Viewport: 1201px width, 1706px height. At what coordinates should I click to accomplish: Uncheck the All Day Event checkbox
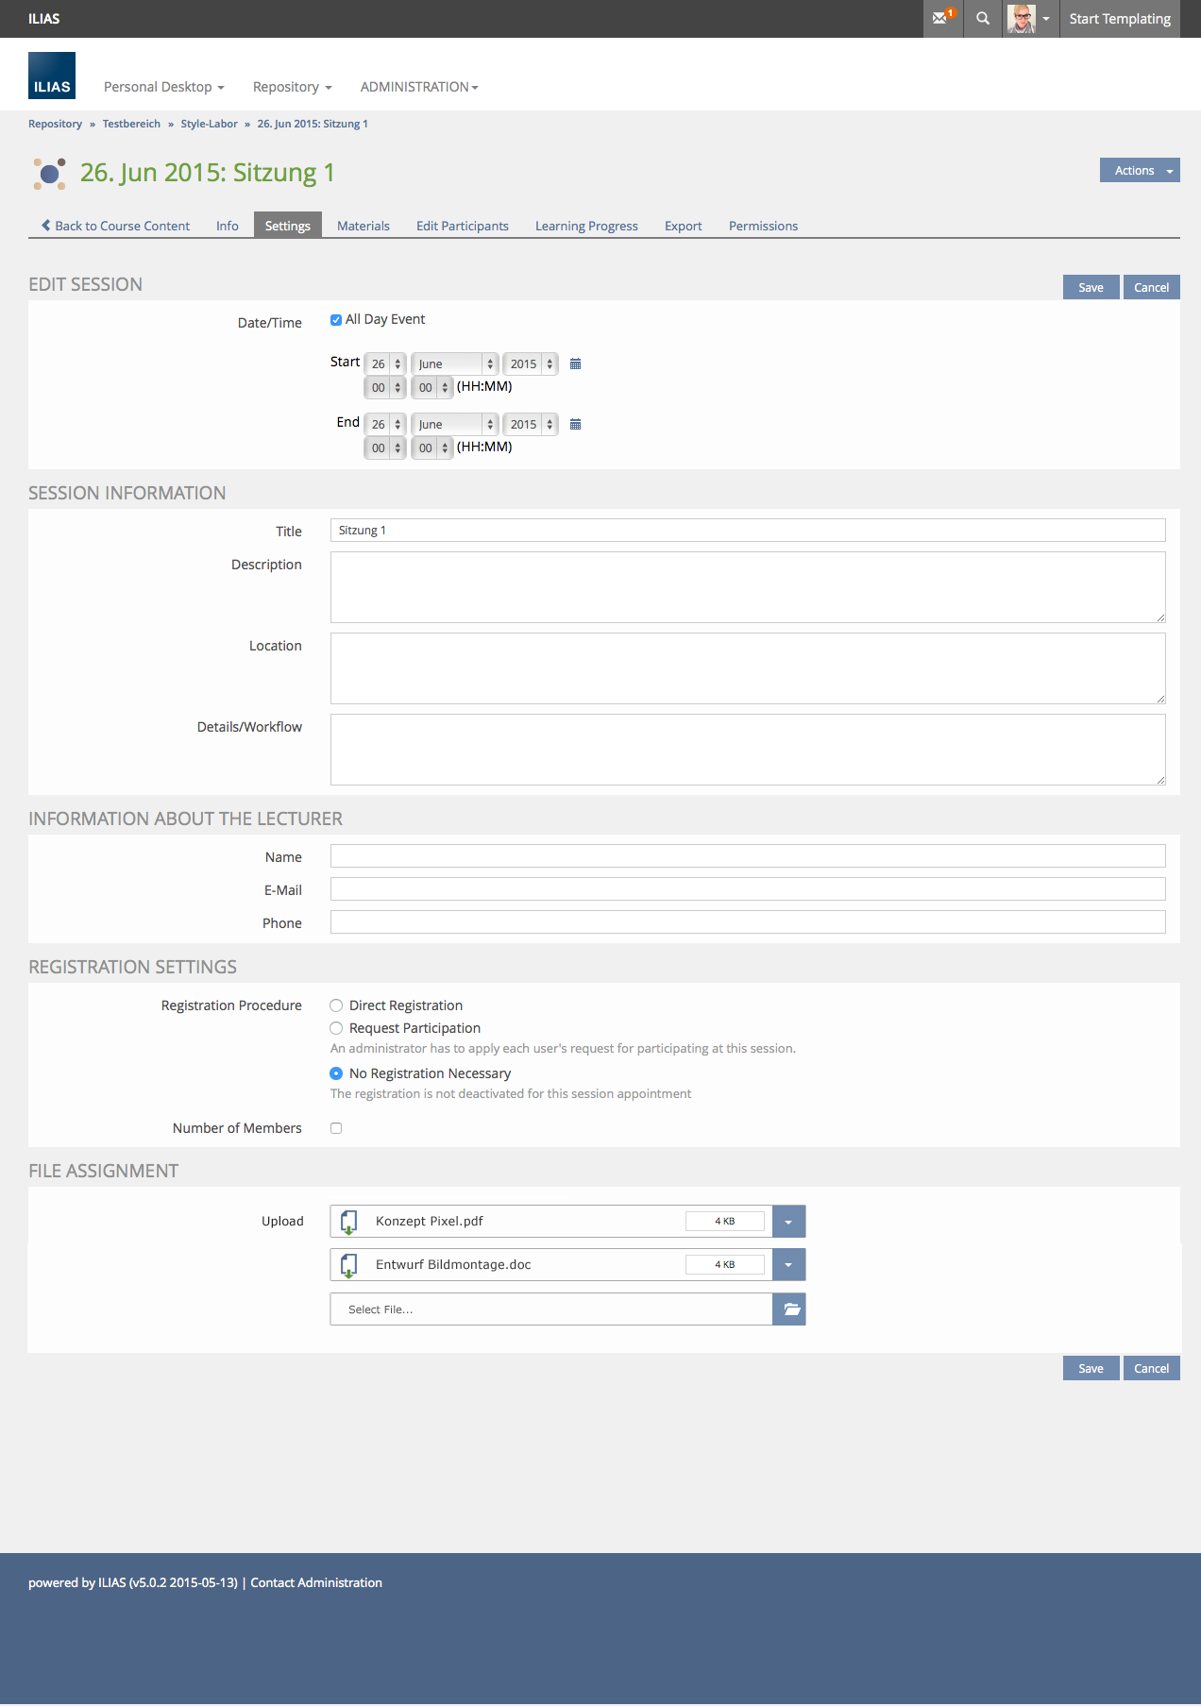click(336, 320)
